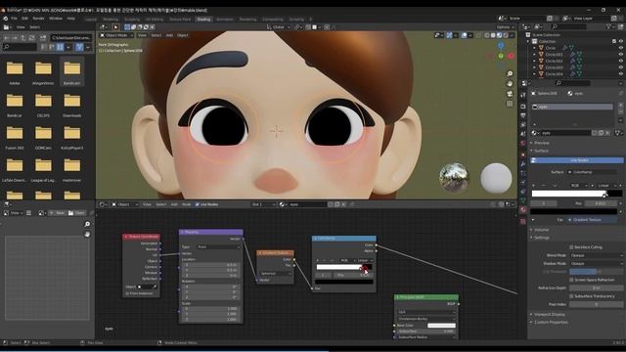The height and width of the screenshot is (352, 626).
Task: Click the outliner filter funnel icon
Action: [608, 26]
